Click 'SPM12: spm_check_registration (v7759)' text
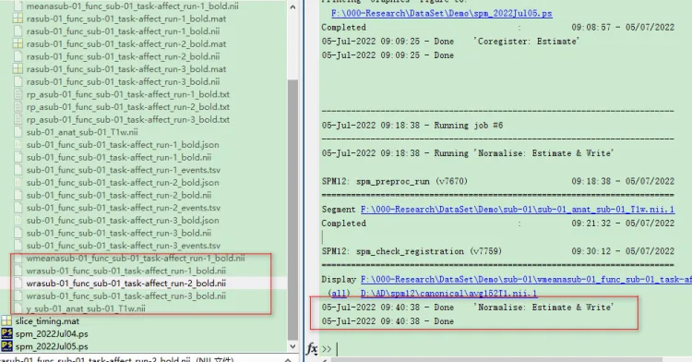This screenshot has width=692, height=362. pos(412,251)
